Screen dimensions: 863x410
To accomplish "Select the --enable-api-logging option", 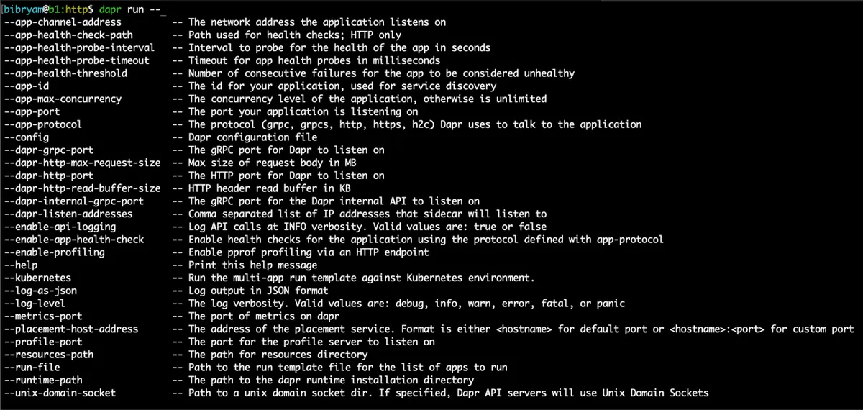I will coord(60,227).
